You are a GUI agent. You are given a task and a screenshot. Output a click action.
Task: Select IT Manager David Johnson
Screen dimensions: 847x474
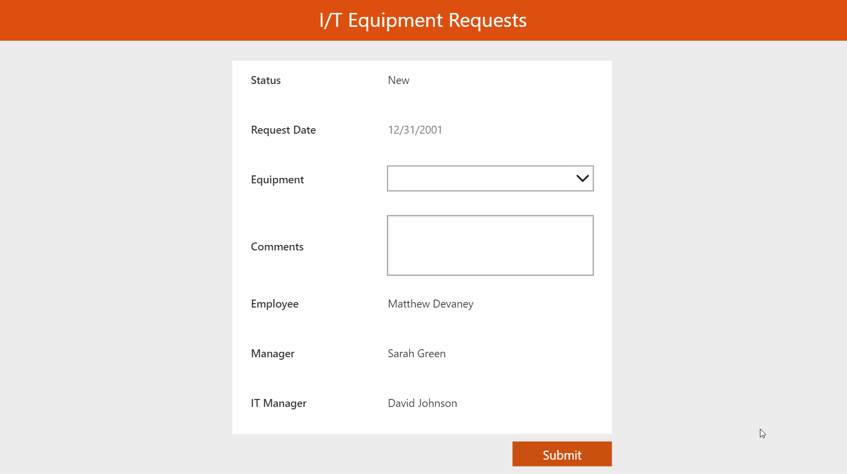422,403
